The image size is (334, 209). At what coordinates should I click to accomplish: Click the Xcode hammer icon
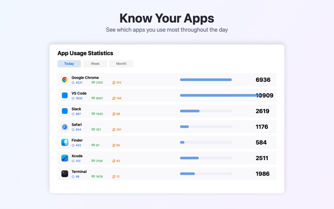(x=65, y=158)
